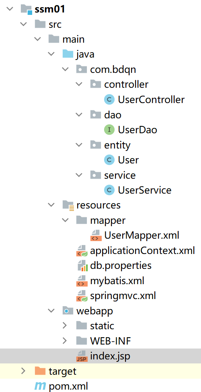The image size is (201, 392).
Task: Select the mybatis.xml file name
Action: tap(117, 281)
